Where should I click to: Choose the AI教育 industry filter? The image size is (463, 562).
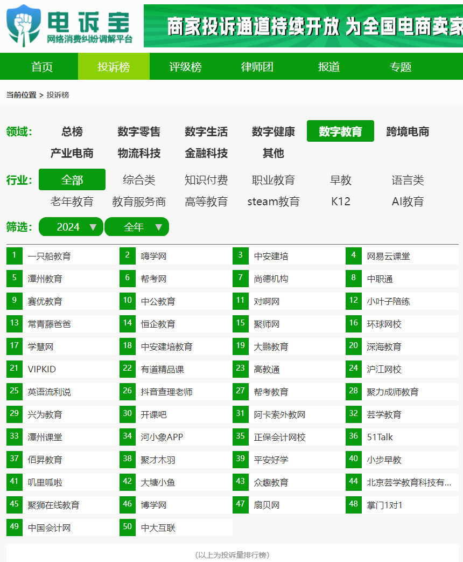408,202
